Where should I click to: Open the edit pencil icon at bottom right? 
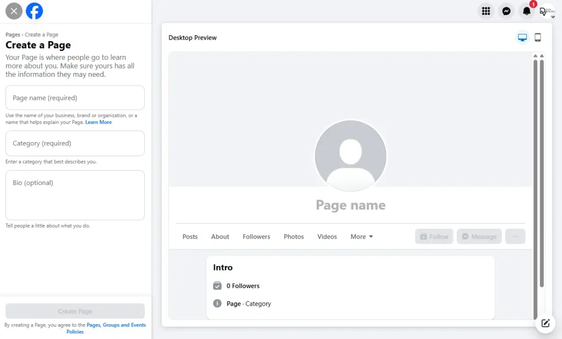point(545,324)
